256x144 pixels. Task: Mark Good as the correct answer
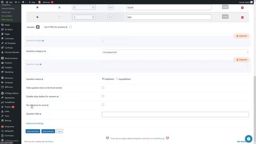coord(60,7)
